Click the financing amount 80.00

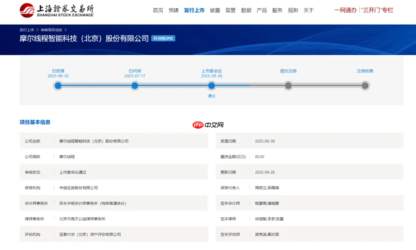click(x=260, y=157)
